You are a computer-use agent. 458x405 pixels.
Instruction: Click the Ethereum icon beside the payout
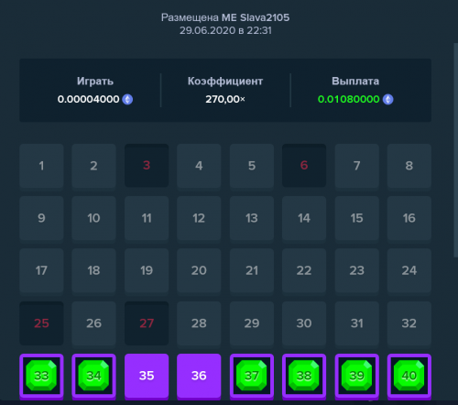coord(388,99)
